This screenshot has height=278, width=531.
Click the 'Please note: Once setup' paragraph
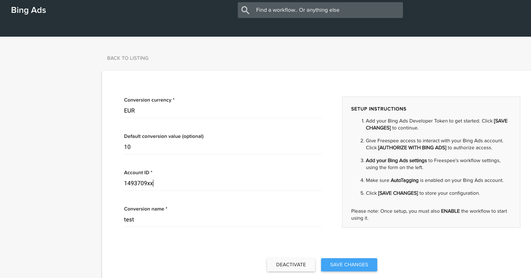tap(429, 215)
